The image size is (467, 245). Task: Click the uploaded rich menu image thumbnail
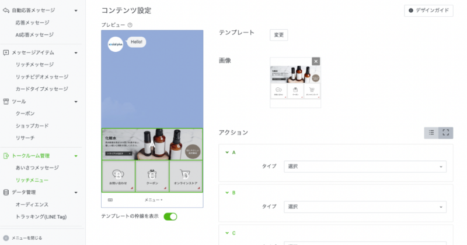click(x=295, y=82)
